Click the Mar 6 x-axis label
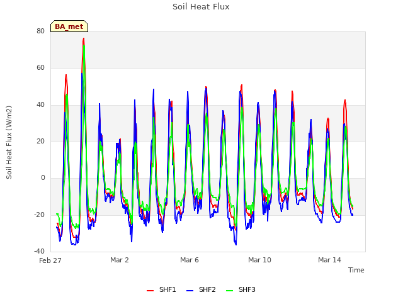This screenshot has height=302, width=403. point(190,260)
